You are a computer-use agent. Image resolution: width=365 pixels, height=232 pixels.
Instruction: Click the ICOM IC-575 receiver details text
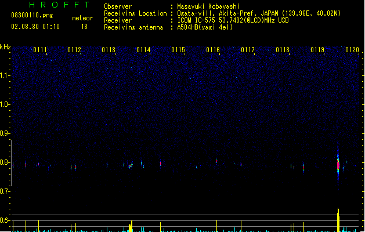(233, 20)
